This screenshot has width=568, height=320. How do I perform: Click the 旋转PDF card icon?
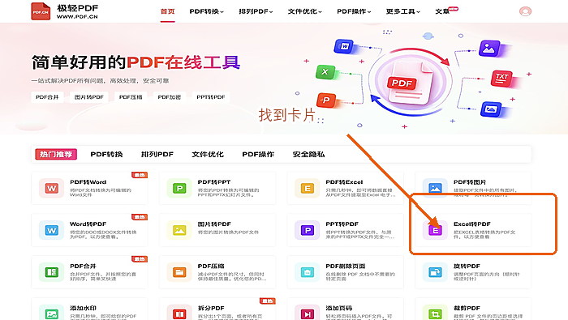tap(435, 272)
